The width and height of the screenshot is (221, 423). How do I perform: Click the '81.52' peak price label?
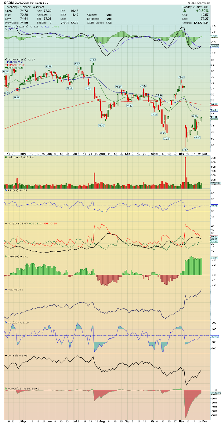[92, 60]
